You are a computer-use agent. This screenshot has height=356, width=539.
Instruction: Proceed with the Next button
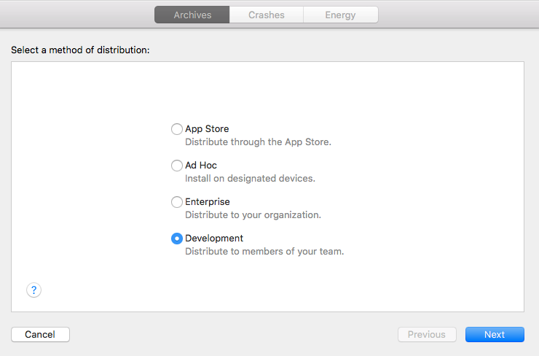point(495,334)
